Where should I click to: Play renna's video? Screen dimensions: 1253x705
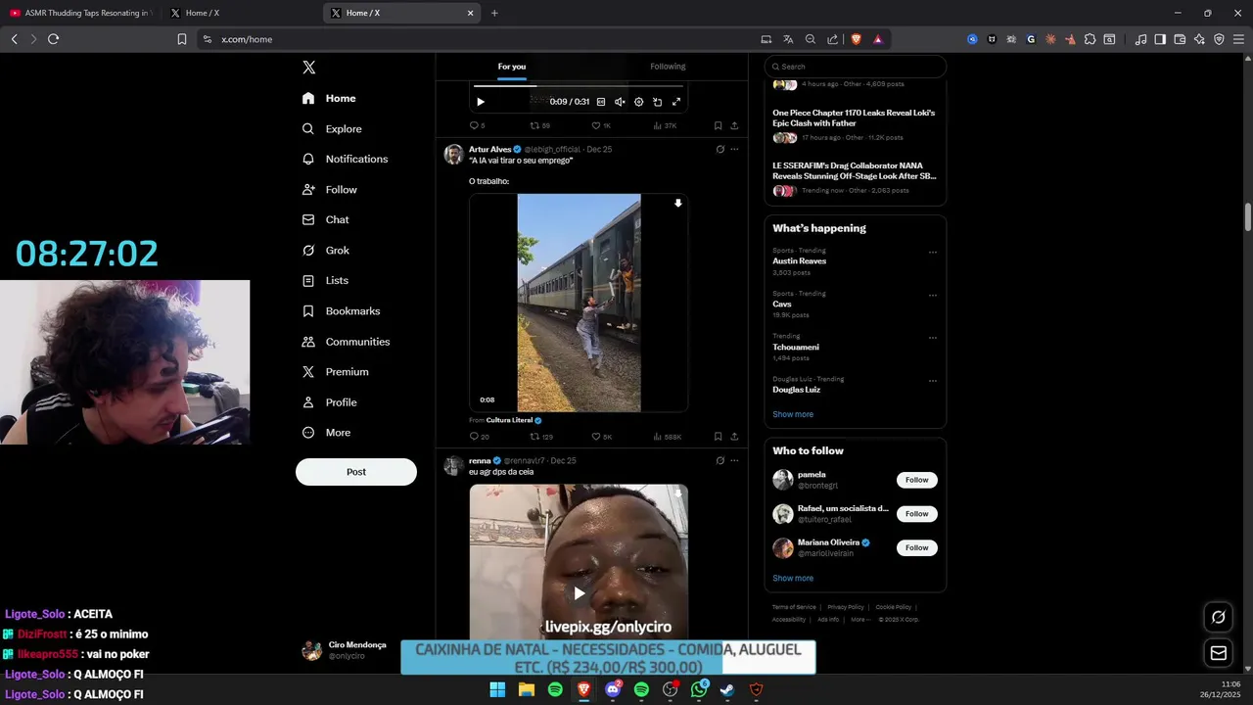(579, 593)
